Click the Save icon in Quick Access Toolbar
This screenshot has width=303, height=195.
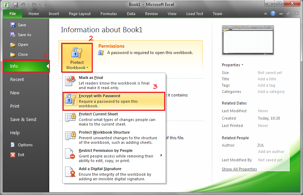point(16,5)
